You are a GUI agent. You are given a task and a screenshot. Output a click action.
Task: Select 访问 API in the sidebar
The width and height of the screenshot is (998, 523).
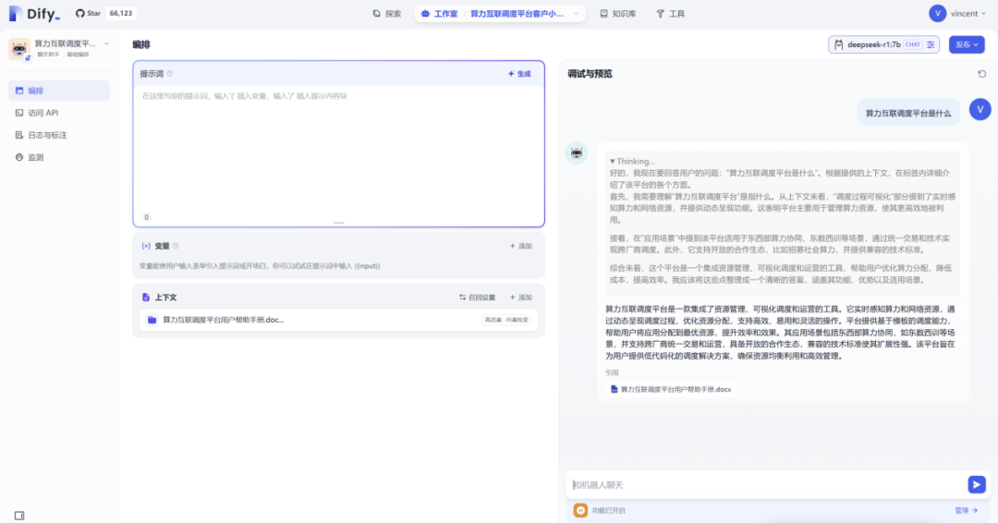[58, 113]
